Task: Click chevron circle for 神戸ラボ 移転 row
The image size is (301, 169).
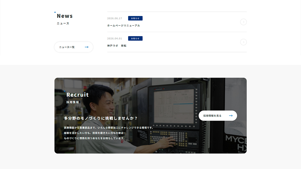Action: coord(243,42)
